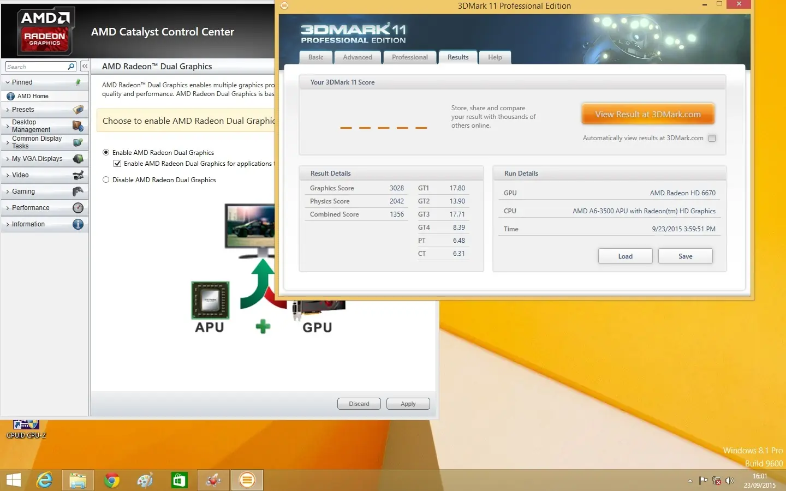
Task: Launch Google Chrome from the taskbar
Action: click(x=112, y=480)
